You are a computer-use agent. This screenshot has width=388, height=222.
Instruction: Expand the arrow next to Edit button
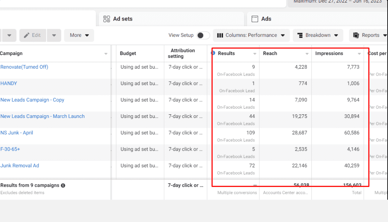click(54, 35)
